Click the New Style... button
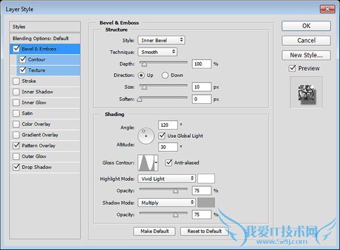The image size is (340, 250). 306,55
